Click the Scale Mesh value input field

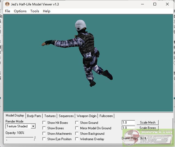tap(128, 123)
